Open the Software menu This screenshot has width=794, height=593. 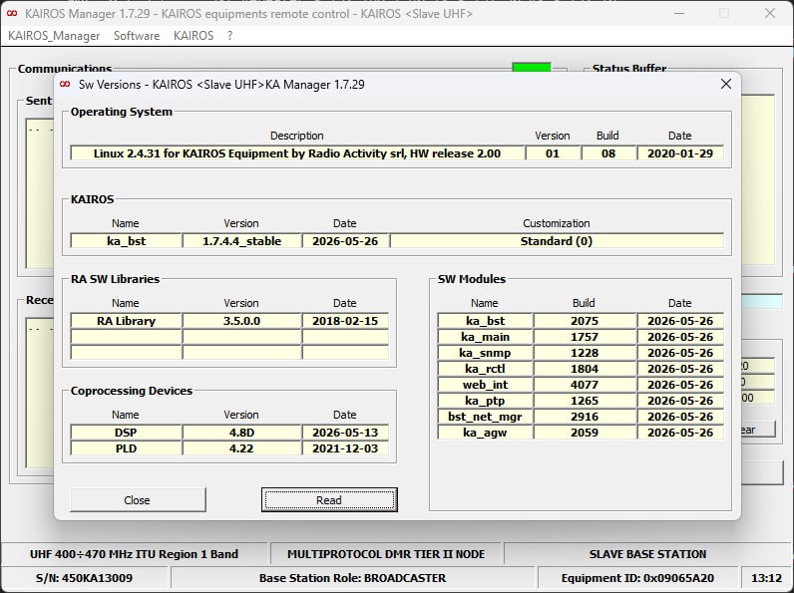click(137, 36)
